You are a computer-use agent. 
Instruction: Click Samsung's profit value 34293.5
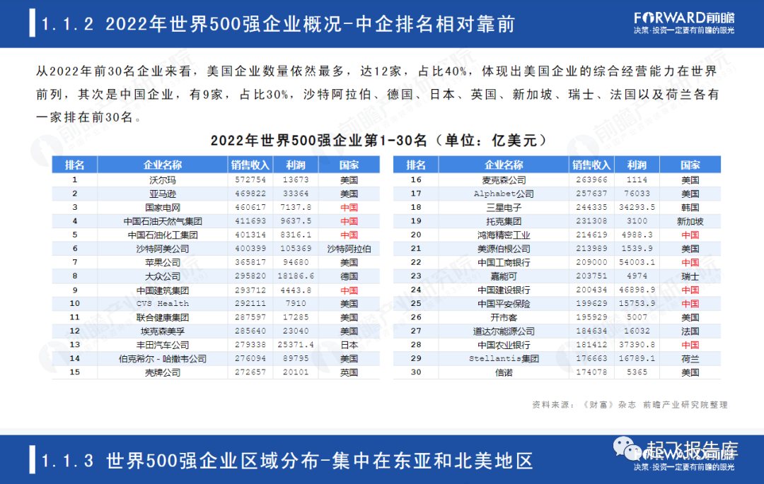coord(637,208)
